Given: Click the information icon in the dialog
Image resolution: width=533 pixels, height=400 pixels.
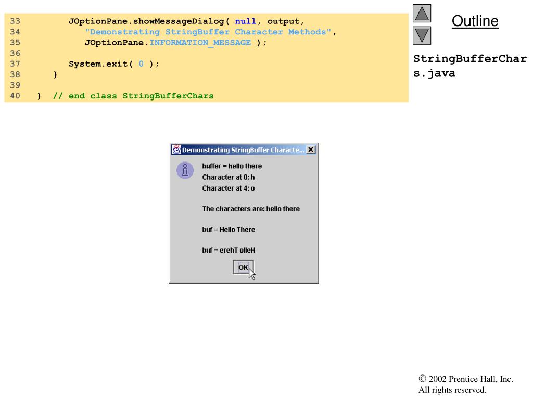Looking at the screenshot, I should tap(185, 170).
